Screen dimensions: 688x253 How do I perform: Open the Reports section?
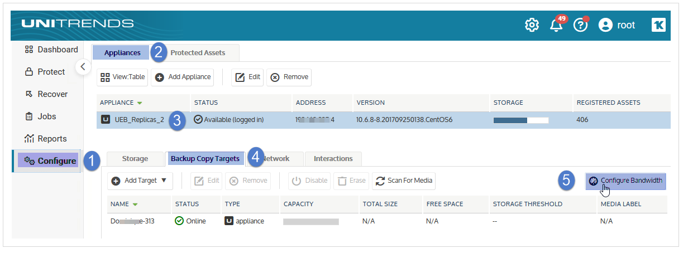coord(46,139)
